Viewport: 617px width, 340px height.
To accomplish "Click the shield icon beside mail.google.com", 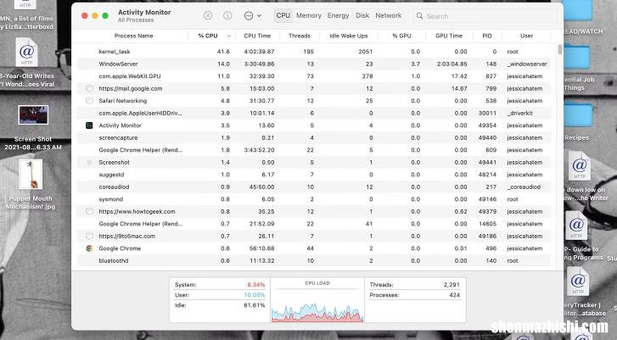I will (89, 88).
